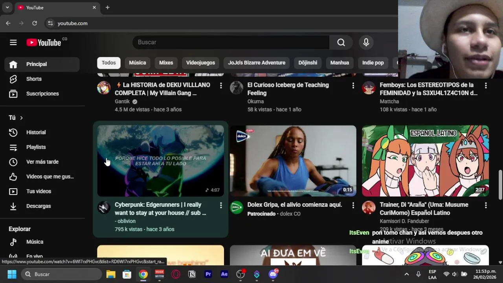Viewport: 503px width, 283px height.
Task: Click the magnifier search button
Action: coord(341,42)
